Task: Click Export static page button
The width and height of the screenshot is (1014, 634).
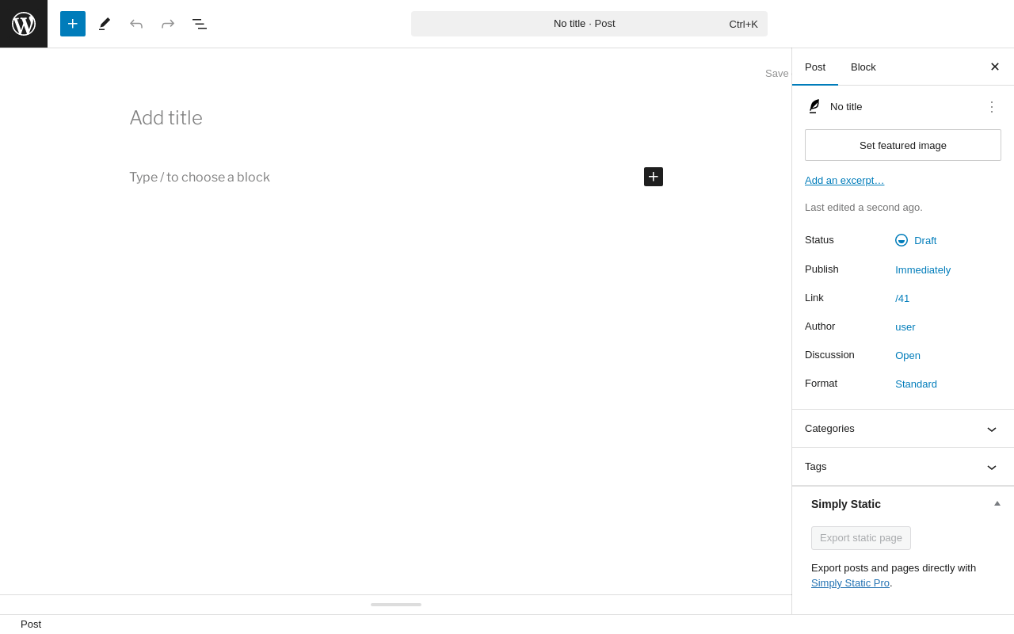Action: (861, 538)
